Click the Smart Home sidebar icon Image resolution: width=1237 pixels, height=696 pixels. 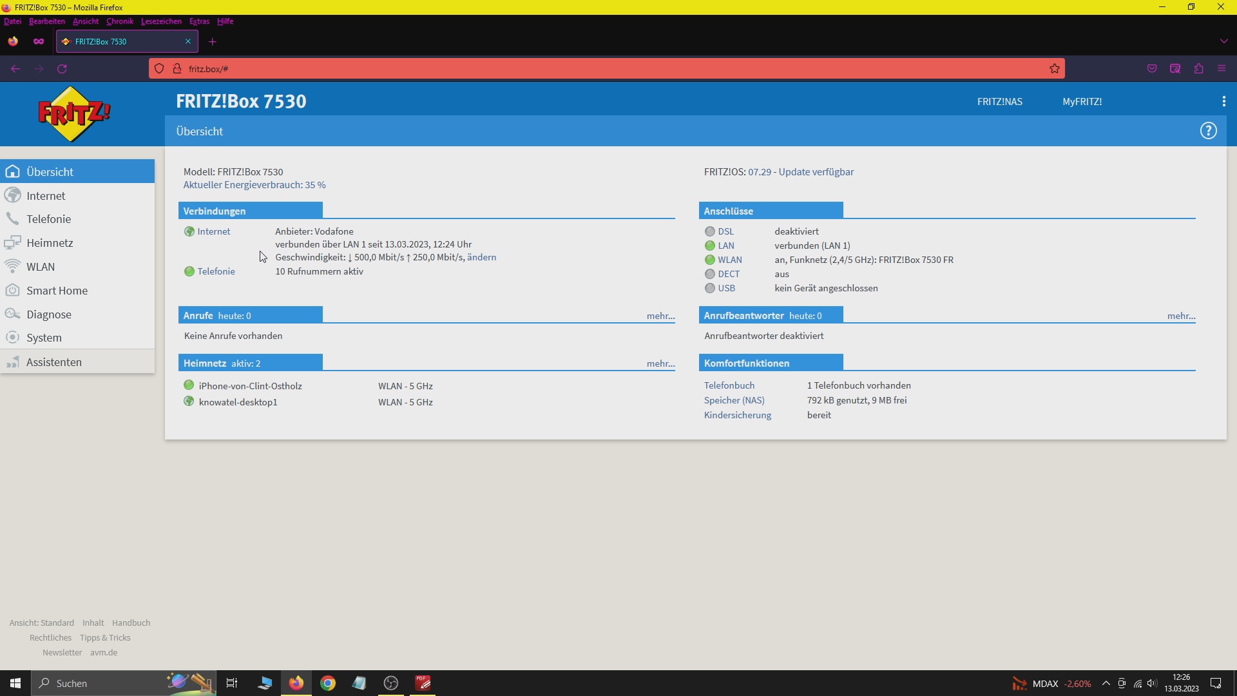pyautogui.click(x=12, y=291)
